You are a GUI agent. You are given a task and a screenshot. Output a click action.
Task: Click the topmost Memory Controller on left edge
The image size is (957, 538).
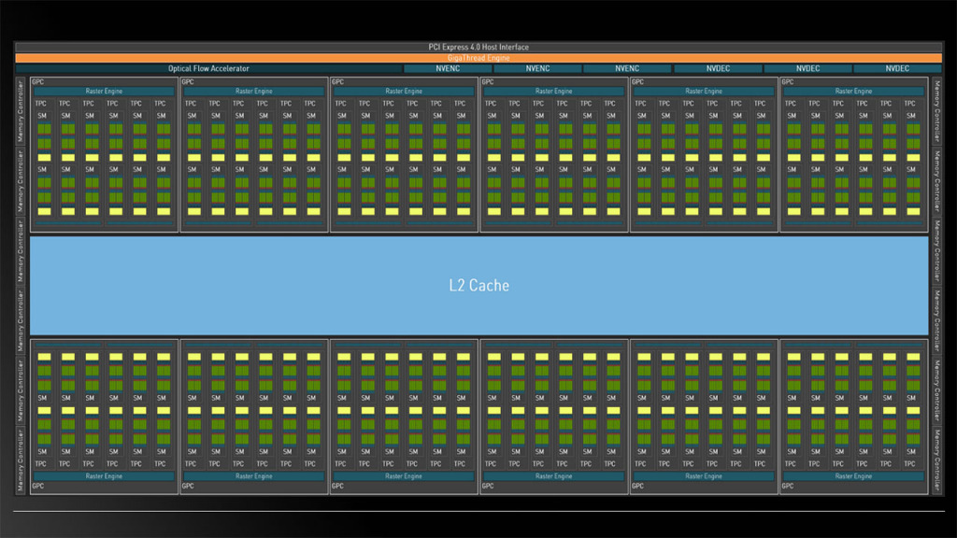(21, 110)
